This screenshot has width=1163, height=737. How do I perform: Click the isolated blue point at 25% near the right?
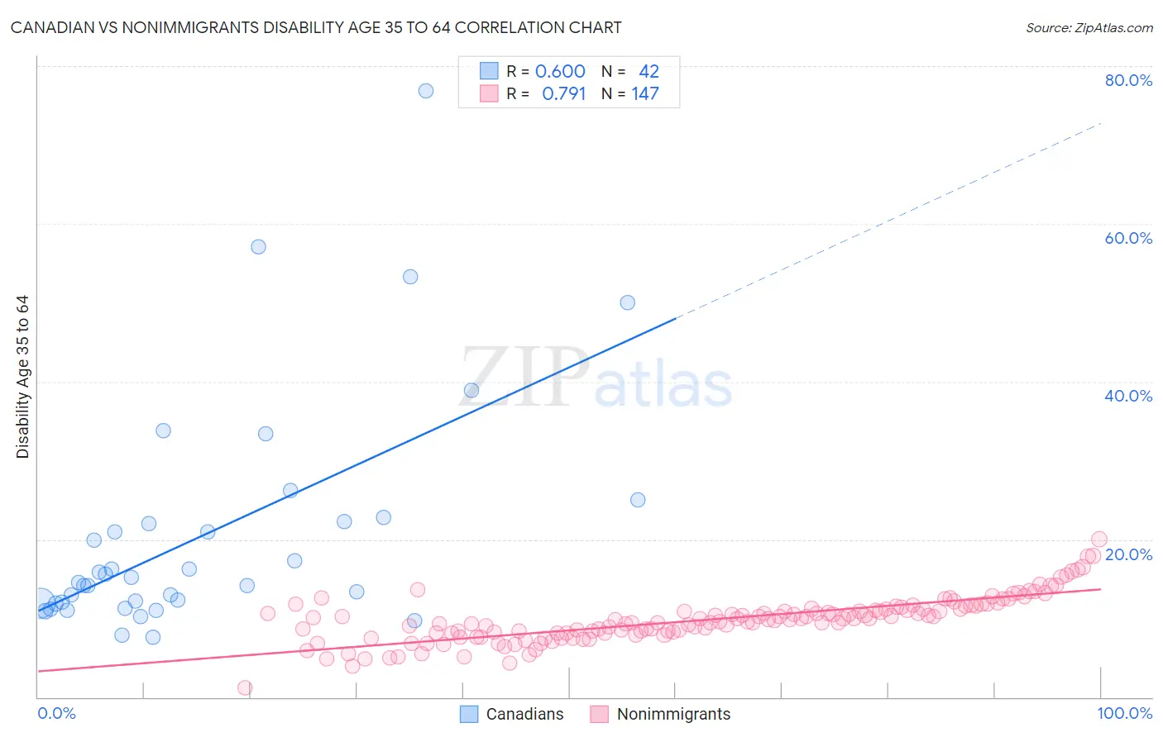[x=638, y=500]
